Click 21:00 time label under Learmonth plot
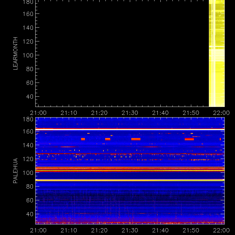 coord(38,113)
